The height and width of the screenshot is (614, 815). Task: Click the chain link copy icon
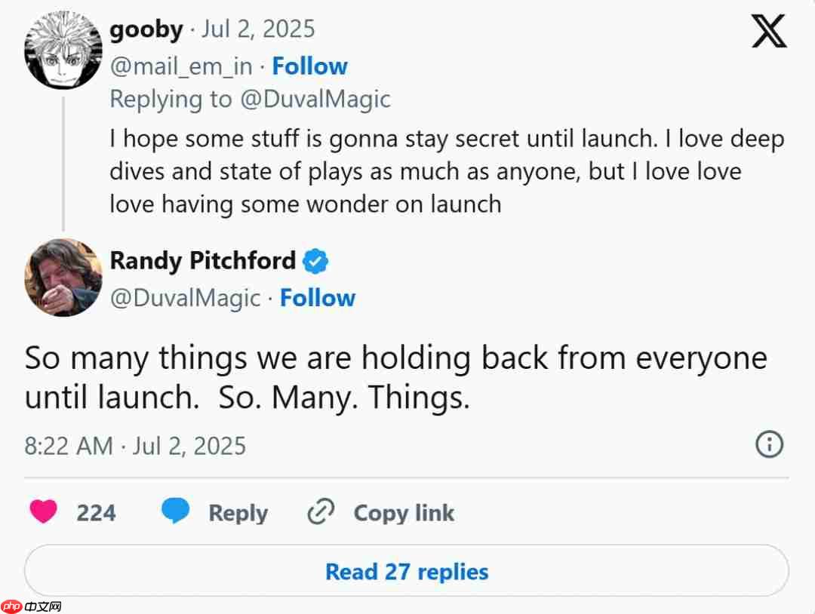[321, 511]
